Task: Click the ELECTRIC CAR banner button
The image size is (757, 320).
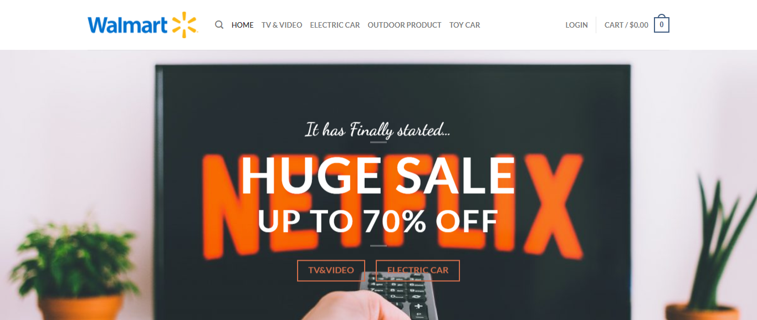Action: tap(418, 270)
